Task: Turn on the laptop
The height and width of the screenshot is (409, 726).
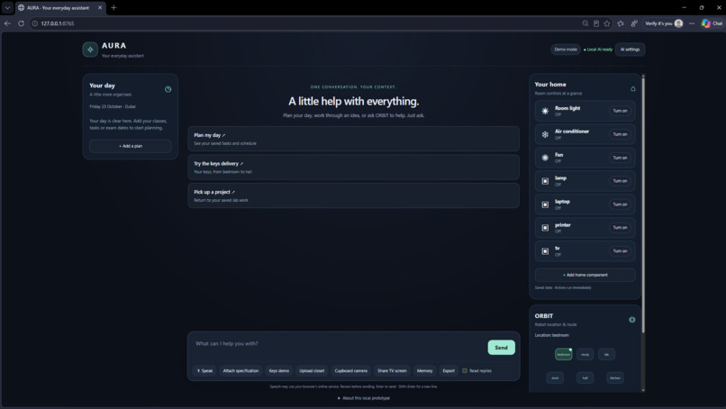Action: tap(620, 204)
